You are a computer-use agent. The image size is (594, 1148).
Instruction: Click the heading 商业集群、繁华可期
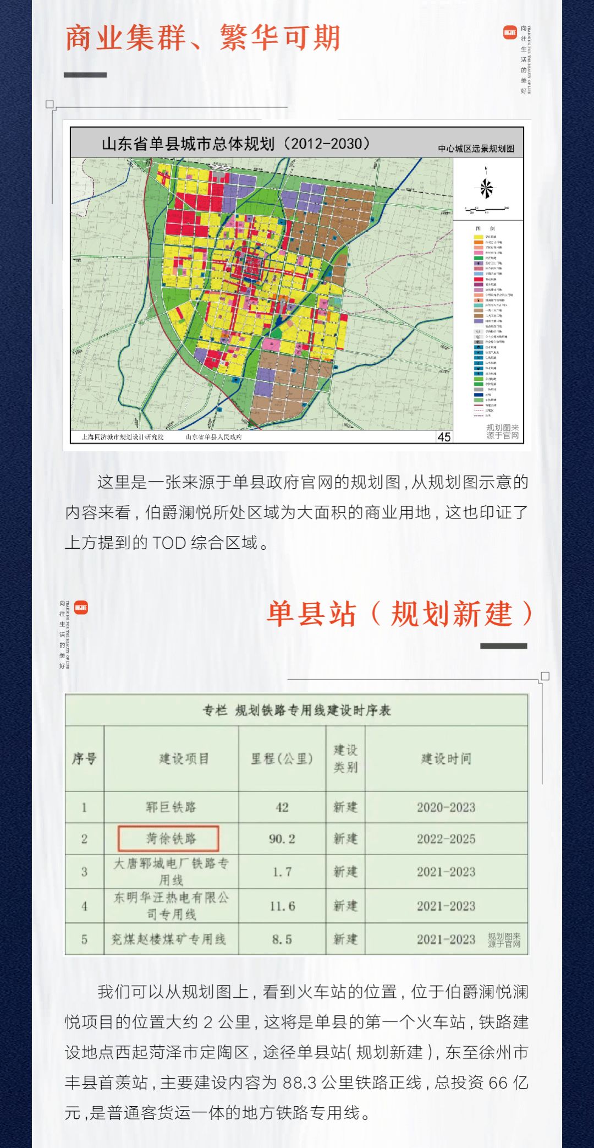tap(204, 38)
